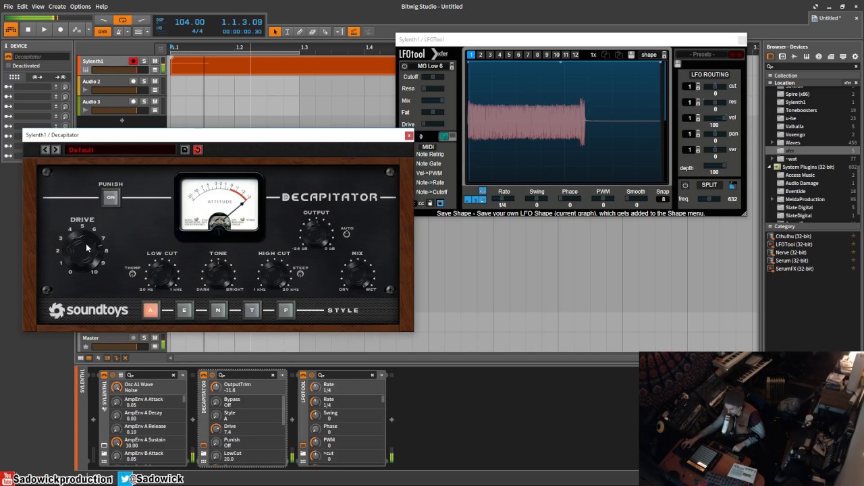
Task: Open the Help menu
Action: pos(101,7)
